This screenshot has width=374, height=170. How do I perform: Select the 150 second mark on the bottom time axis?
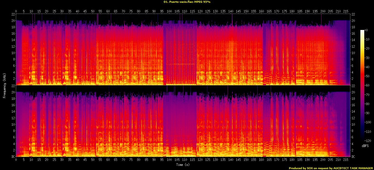pos(246,160)
